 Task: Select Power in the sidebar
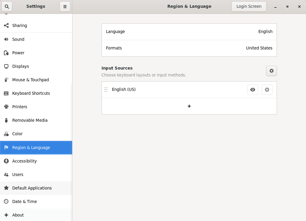[x=18, y=53]
